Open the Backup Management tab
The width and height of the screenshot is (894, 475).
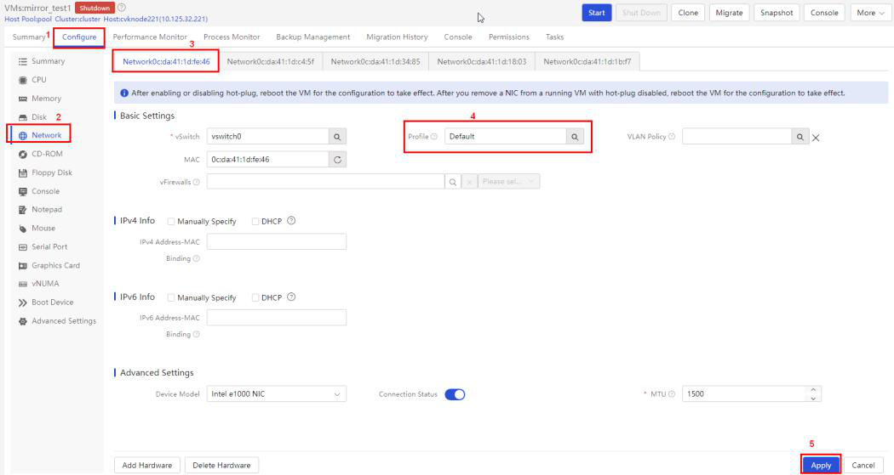pos(313,37)
